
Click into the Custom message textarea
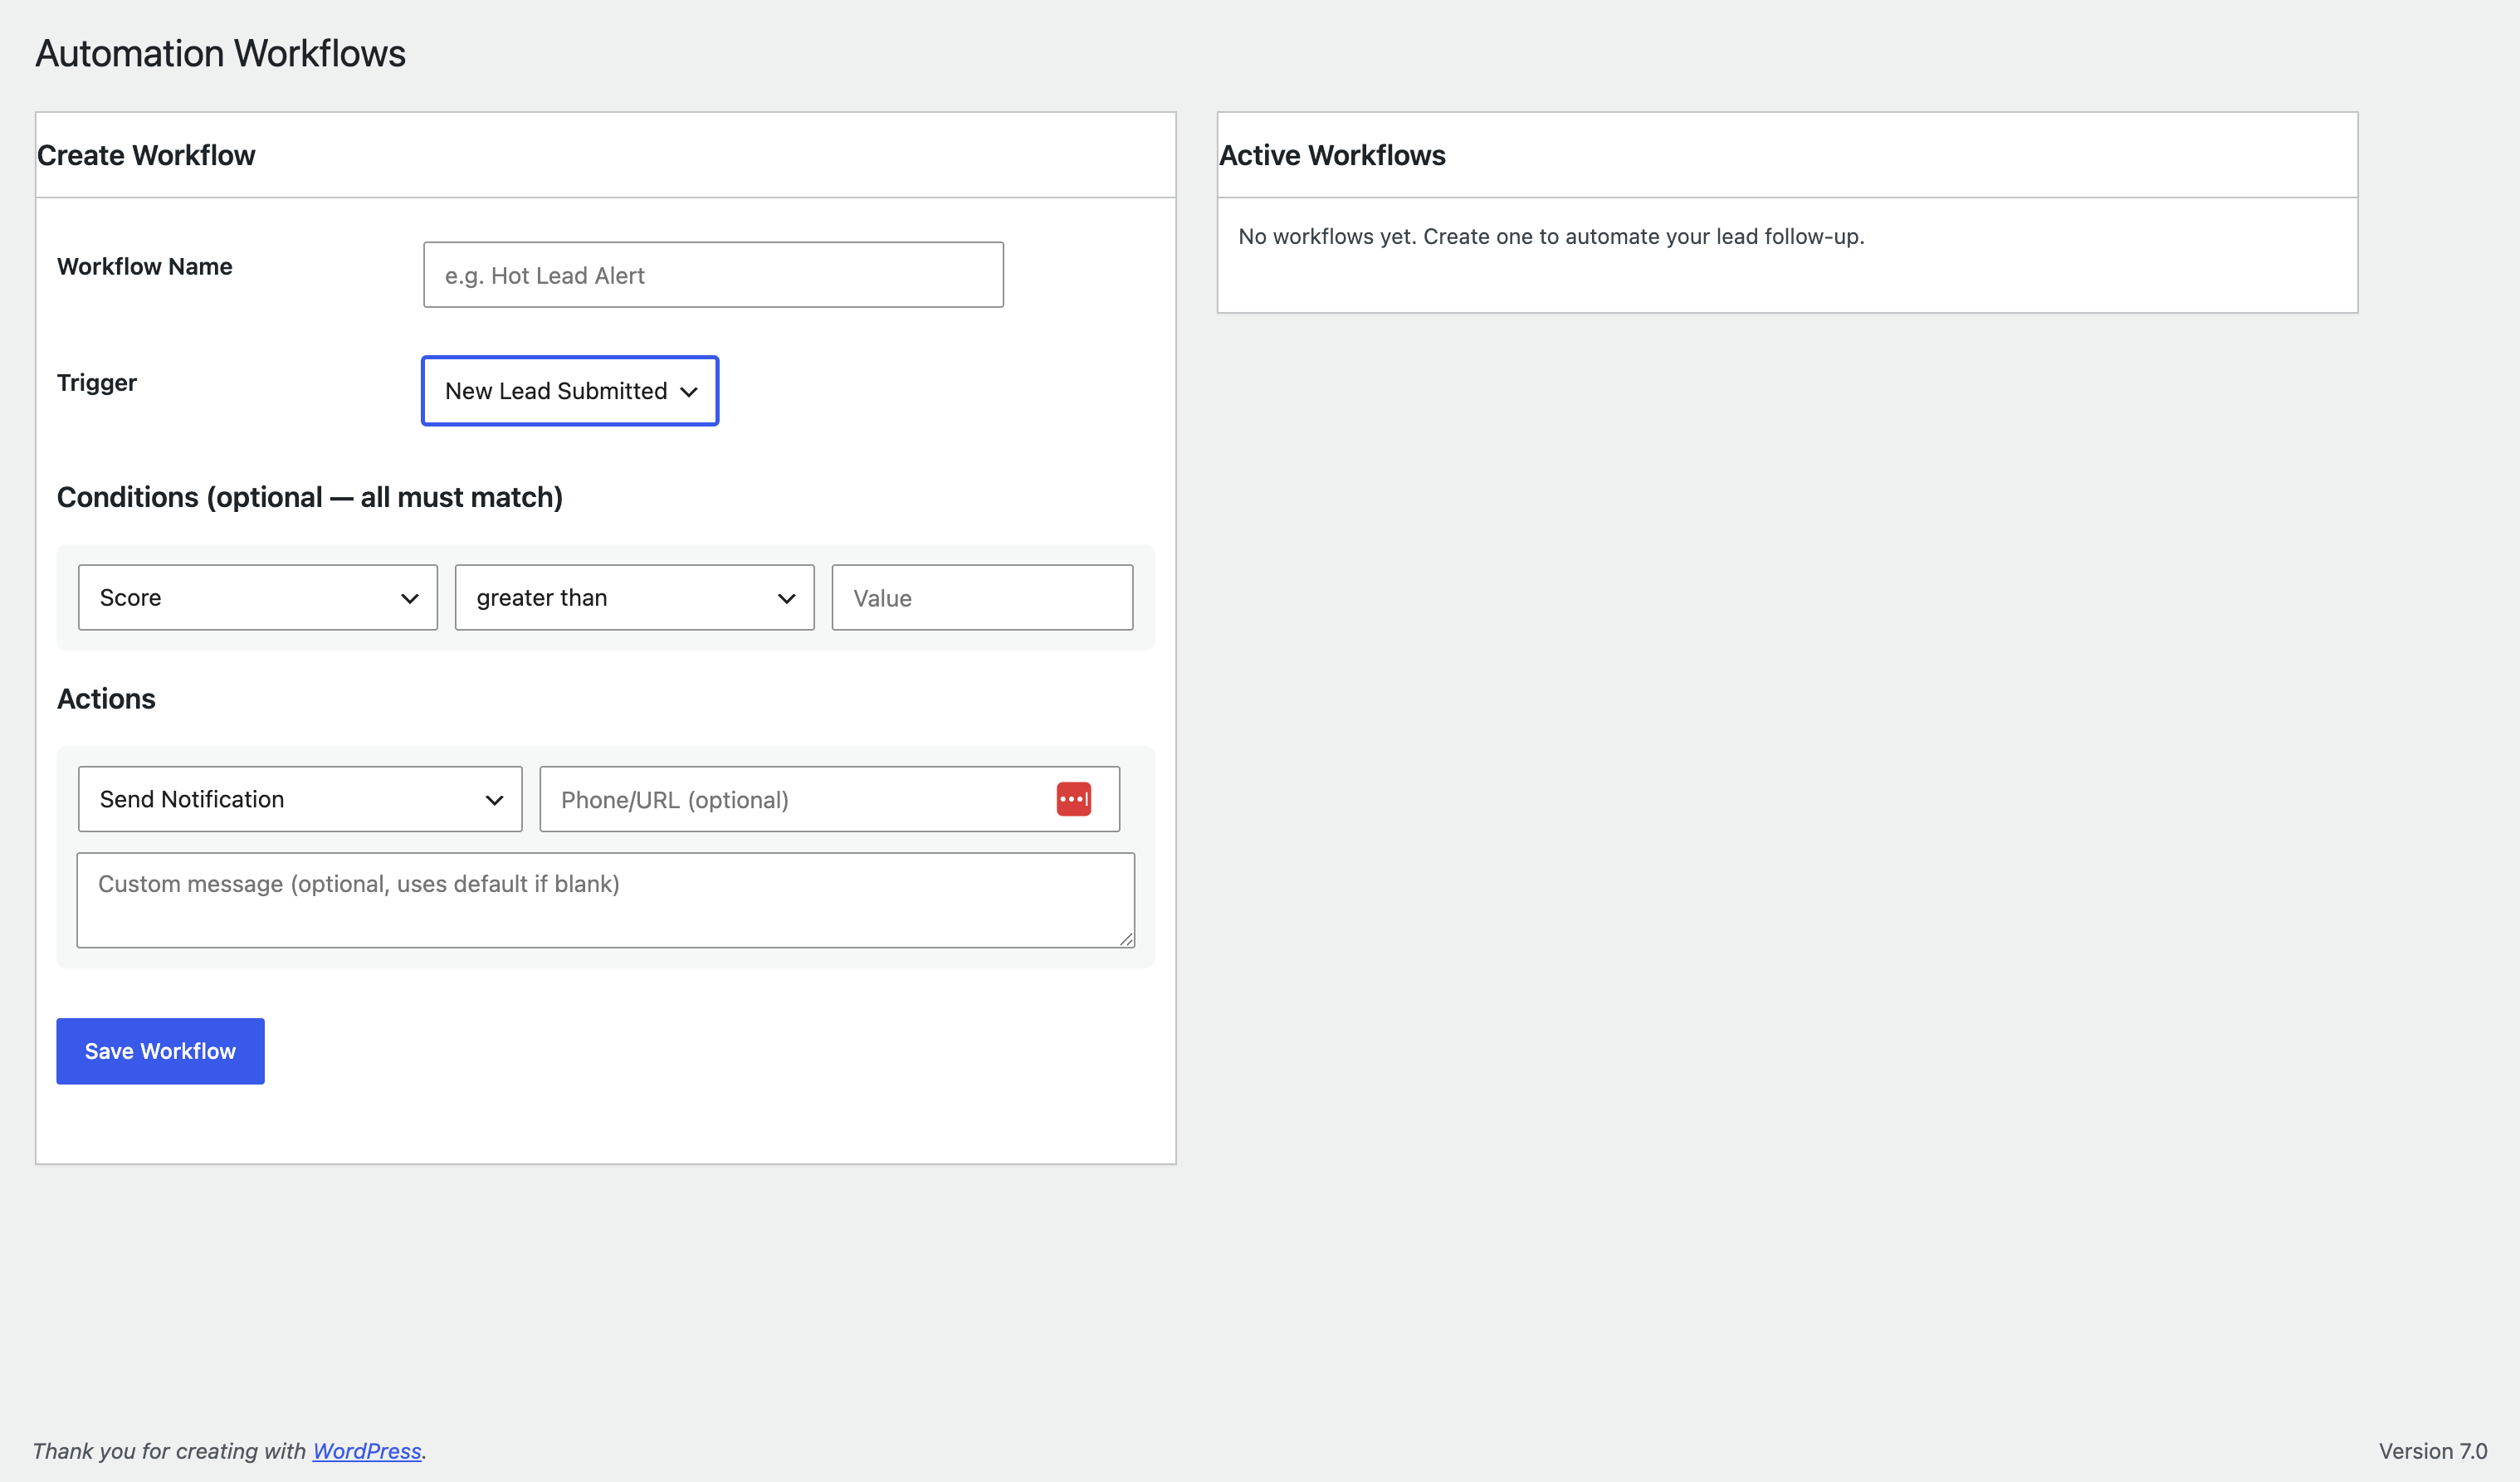pyautogui.click(x=605, y=900)
